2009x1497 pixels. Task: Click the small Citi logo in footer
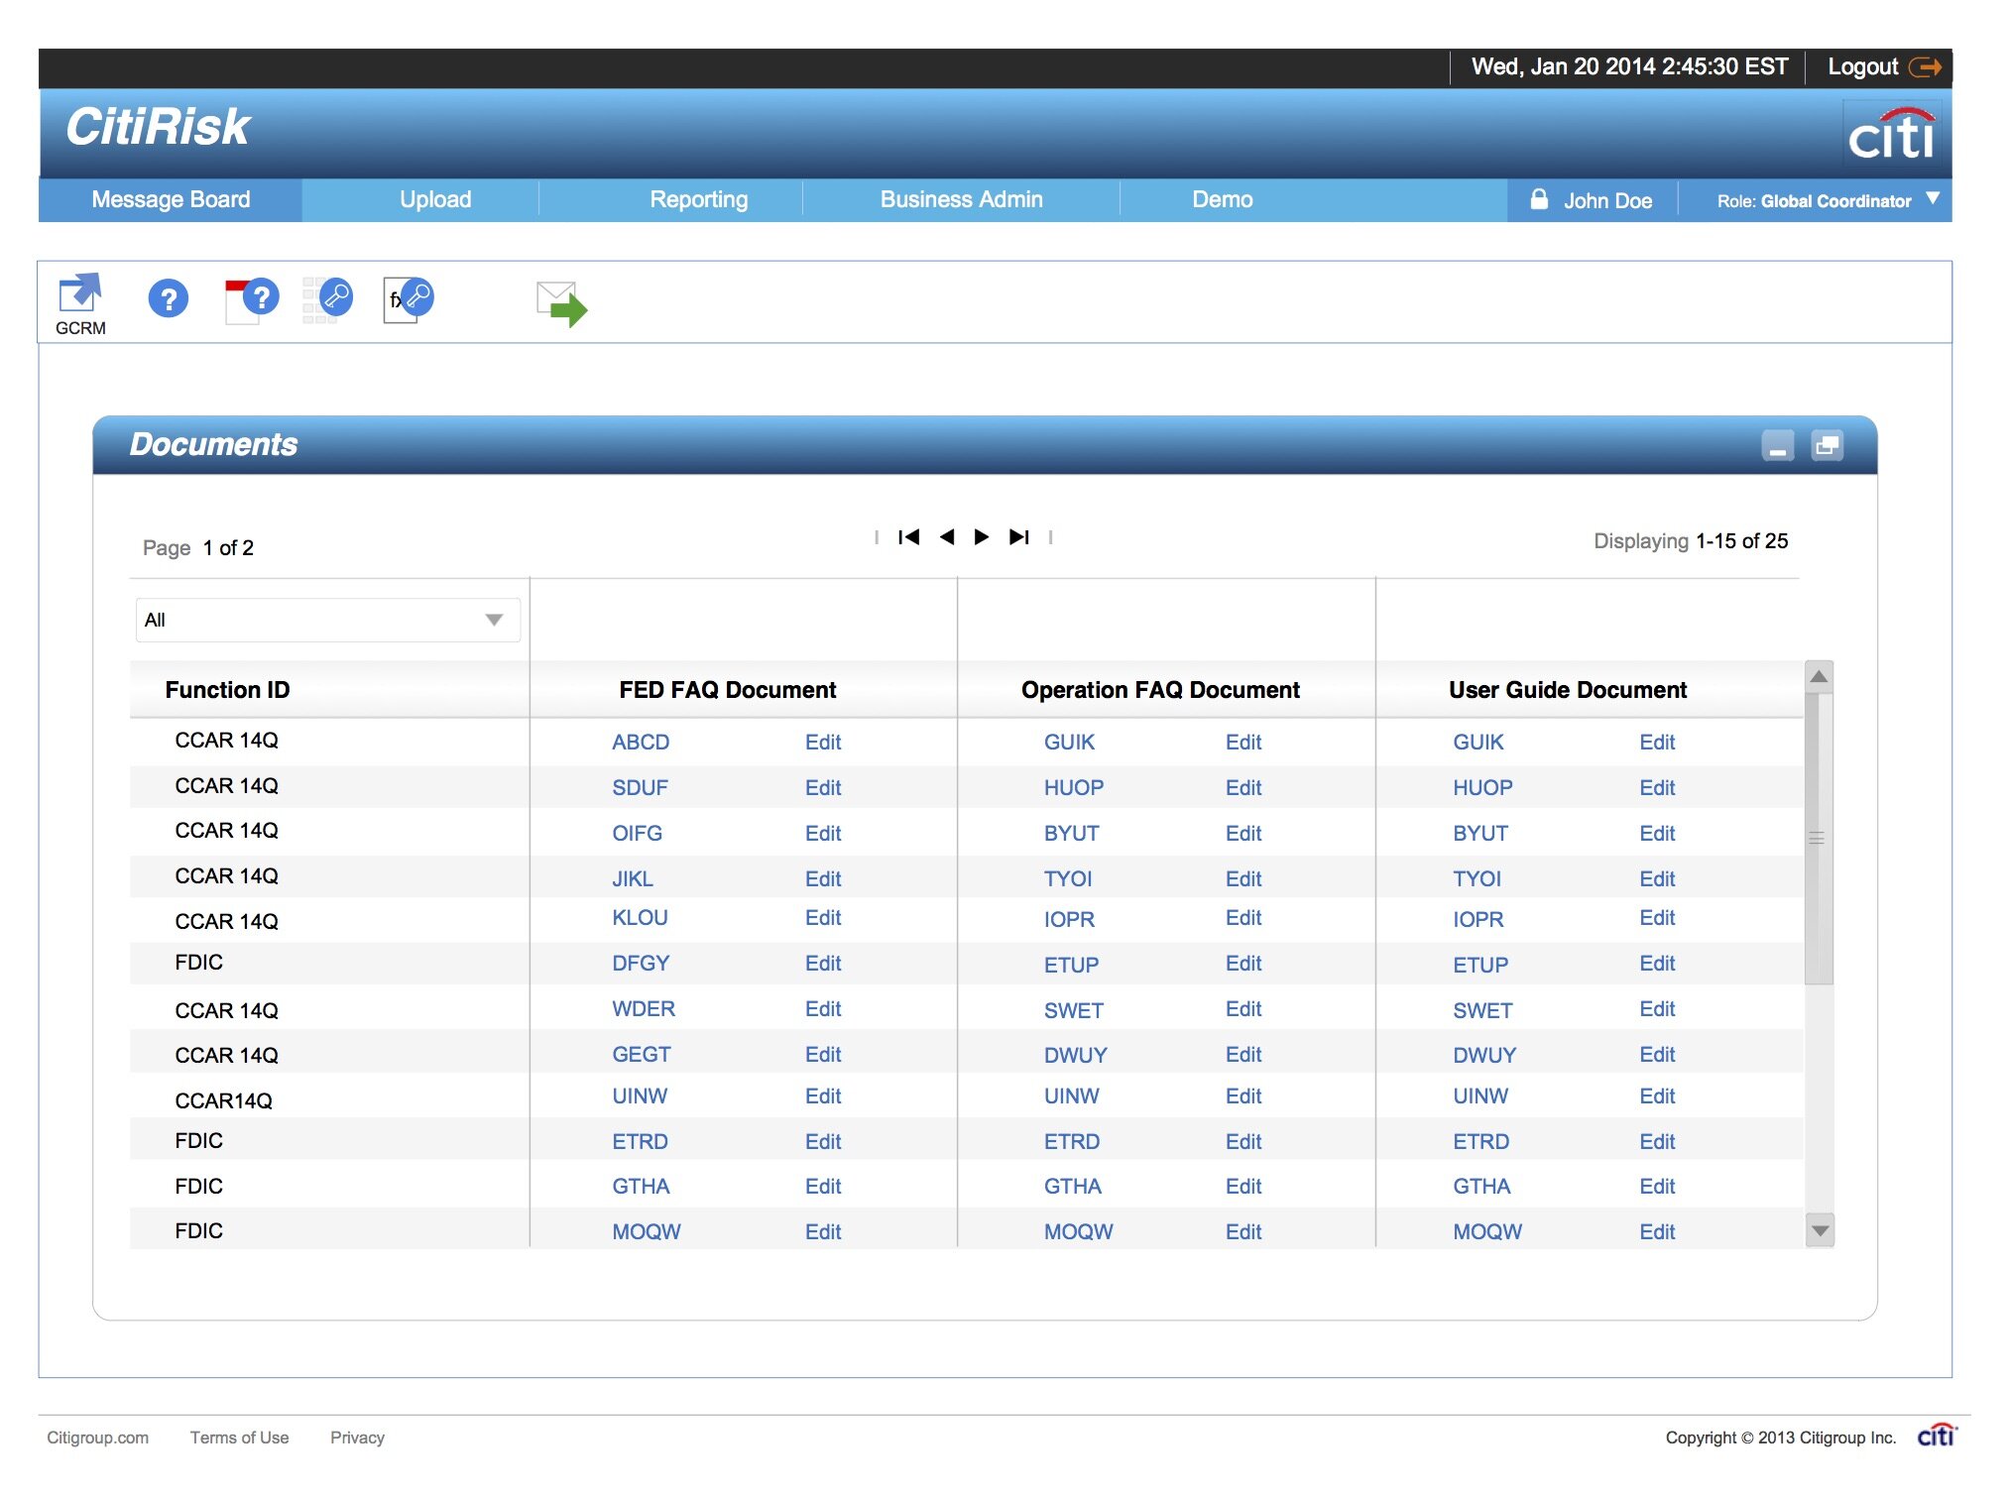click(x=1937, y=1436)
